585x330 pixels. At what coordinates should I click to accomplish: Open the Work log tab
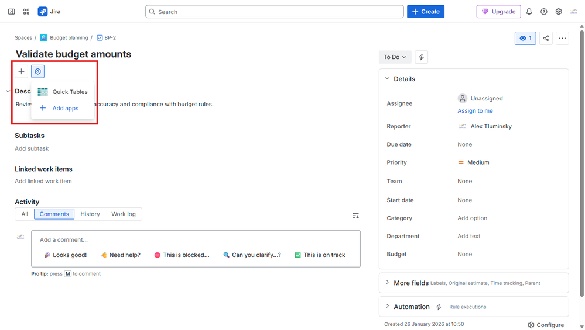pyautogui.click(x=124, y=214)
